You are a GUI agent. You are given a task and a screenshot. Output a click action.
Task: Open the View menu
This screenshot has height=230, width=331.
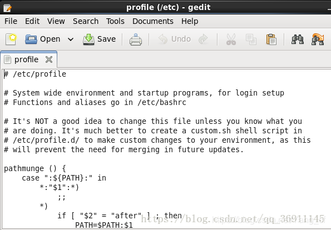click(56, 21)
